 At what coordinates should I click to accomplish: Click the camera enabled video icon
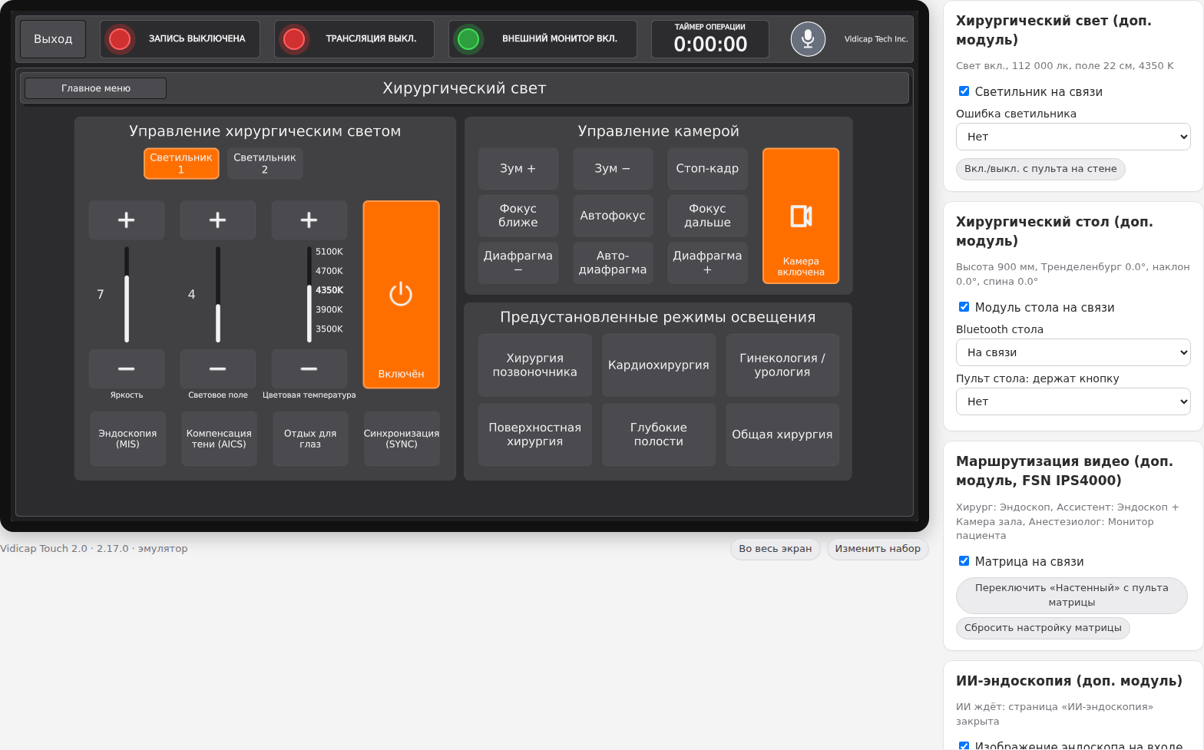click(801, 216)
